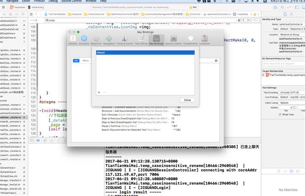
Task: Select the All filter in Key Bindings
Action: pos(76,60)
